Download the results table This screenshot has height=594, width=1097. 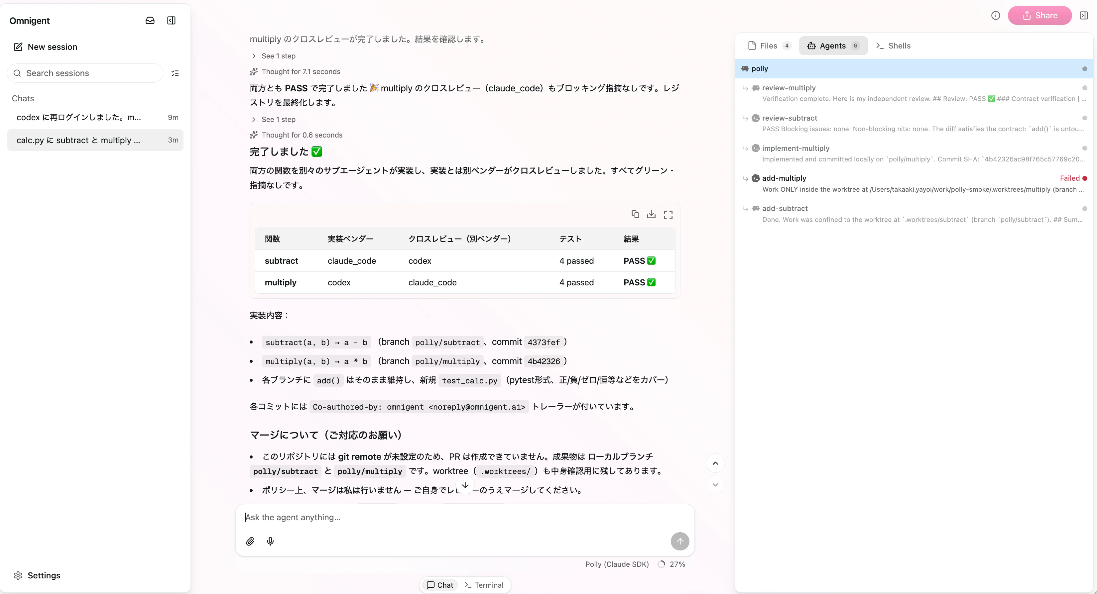pos(651,215)
